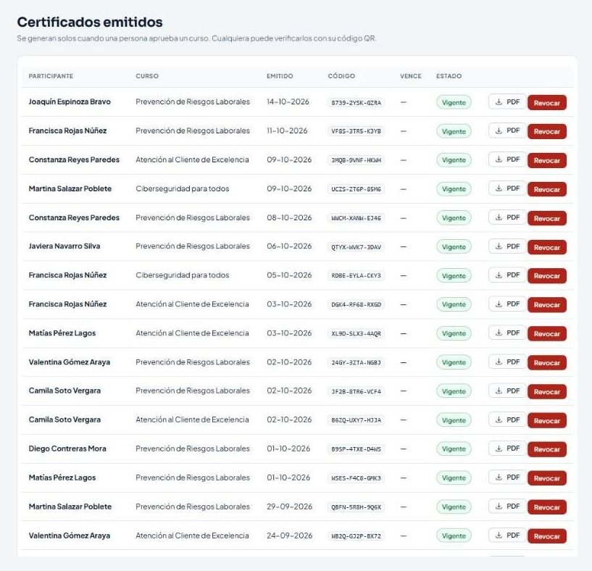The height and width of the screenshot is (571, 592).
Task: Download PDF for Constanza Reyes Paredes 08-10-2026 row
Action: coord(507,217)
